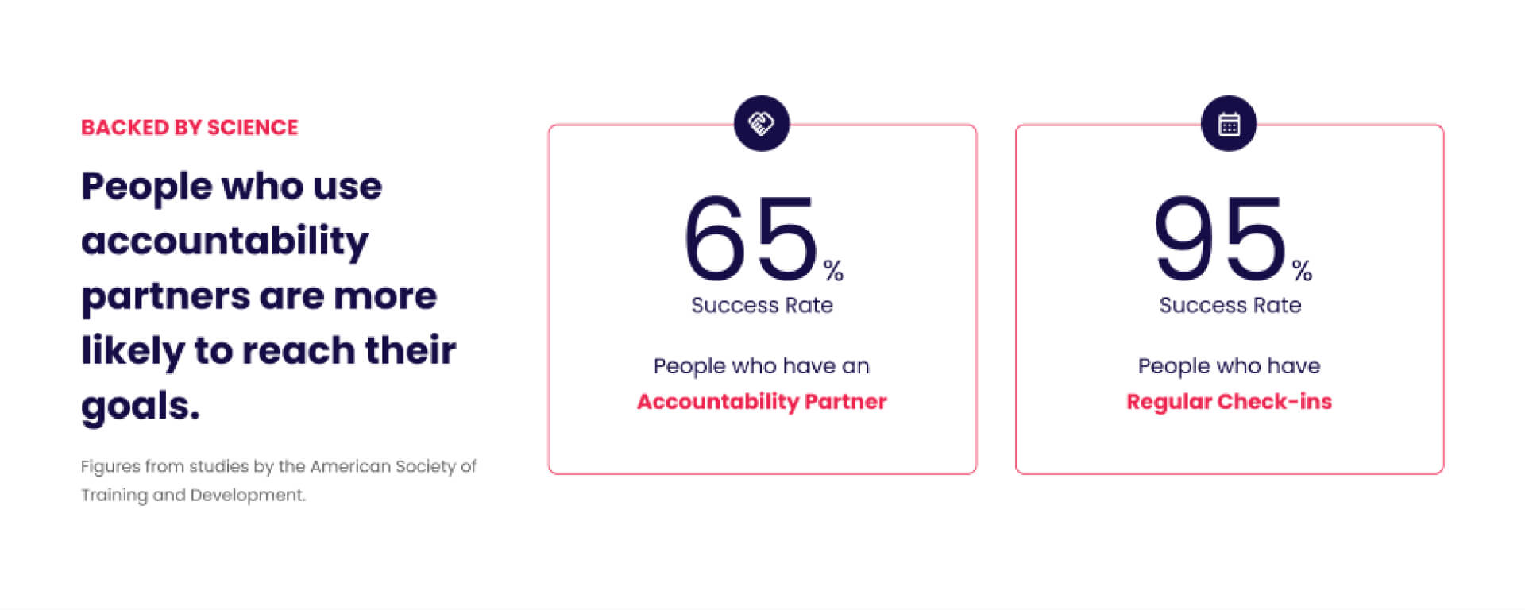Click the percent sign beside 65
The image size is (1525, 610).
pos(833,271)
